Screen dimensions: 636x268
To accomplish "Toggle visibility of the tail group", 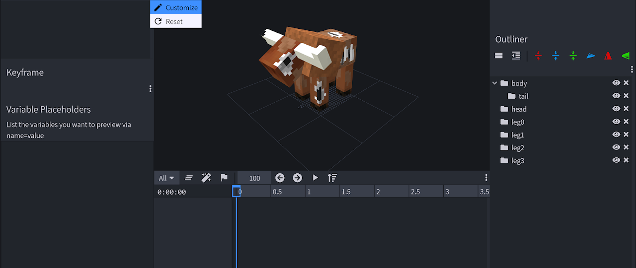I will coord(616,96).
